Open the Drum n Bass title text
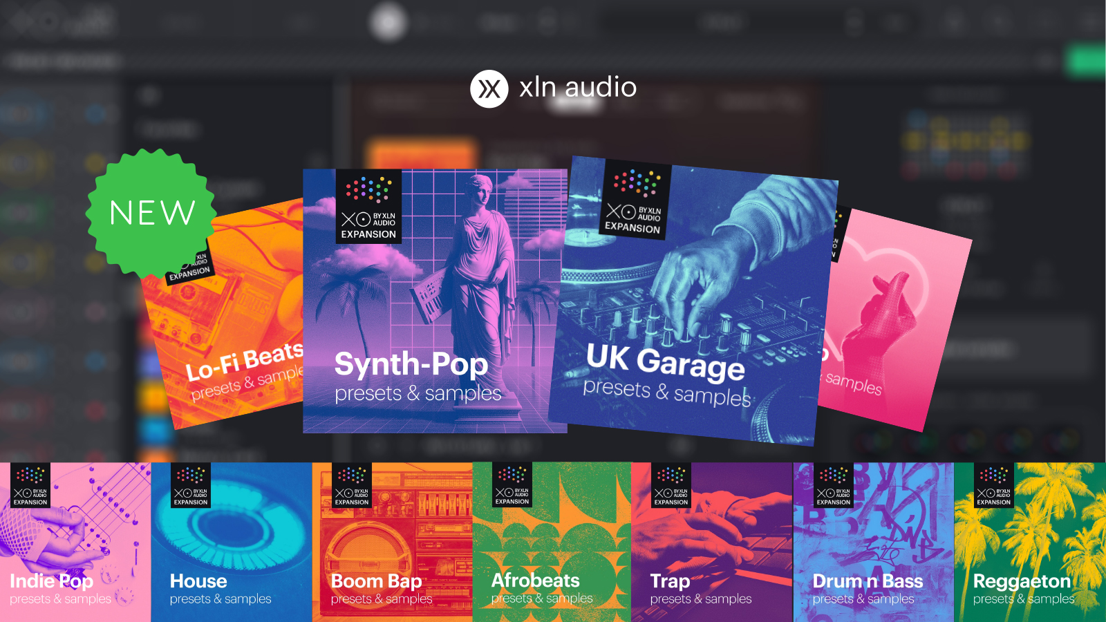The width and height of the screenshot is (1106, 622). [x=868, y=581]
